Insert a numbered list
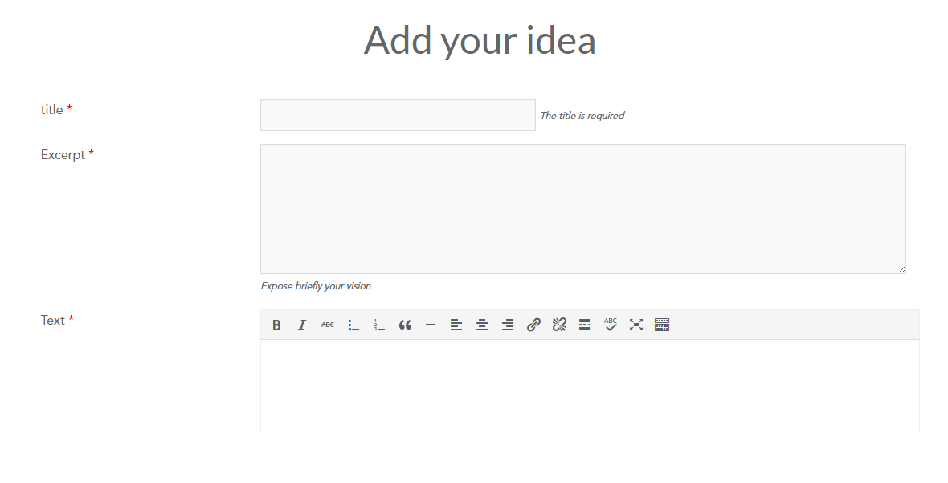Image resolution: width=948 pixels, height=483 pixels. pos(379,325)
